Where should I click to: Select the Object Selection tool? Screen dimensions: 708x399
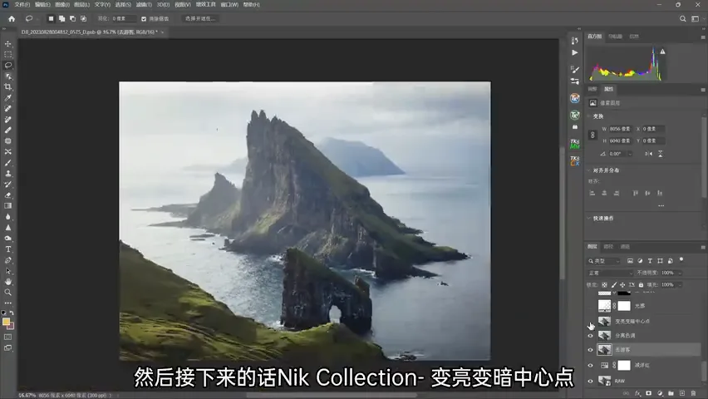[x=8, y=76]
